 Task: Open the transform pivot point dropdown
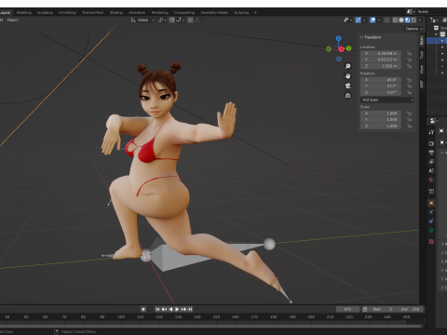[162, 20]
